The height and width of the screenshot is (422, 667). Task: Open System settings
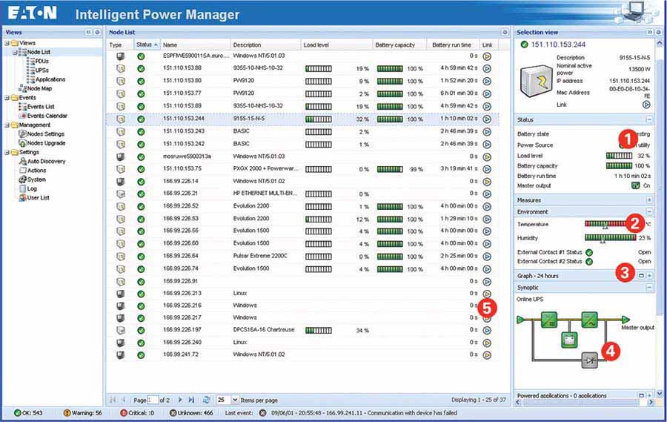36,179
